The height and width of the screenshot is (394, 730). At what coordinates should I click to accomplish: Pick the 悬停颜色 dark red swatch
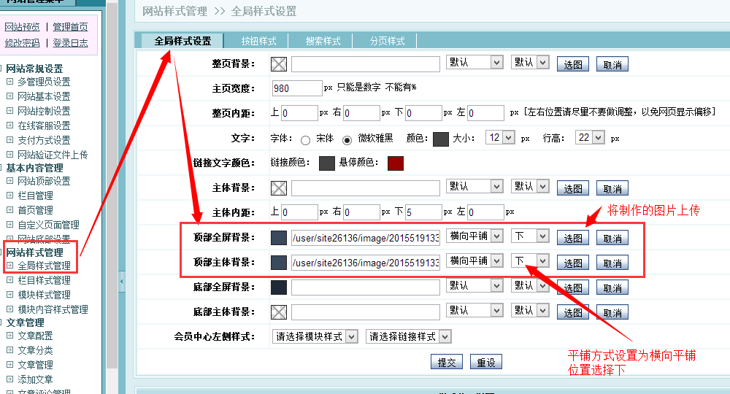(395, 163)
